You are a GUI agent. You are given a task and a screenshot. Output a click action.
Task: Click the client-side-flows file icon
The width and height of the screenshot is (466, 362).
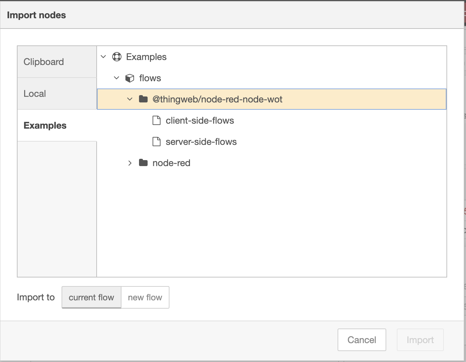[157, 120]
